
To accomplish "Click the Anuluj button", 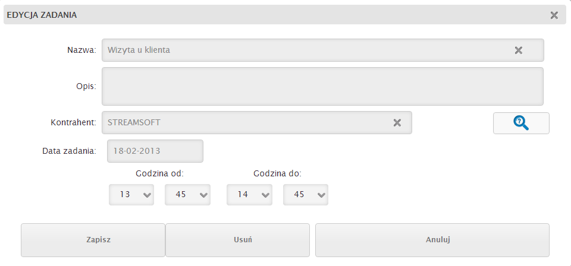I will point(432,240).
